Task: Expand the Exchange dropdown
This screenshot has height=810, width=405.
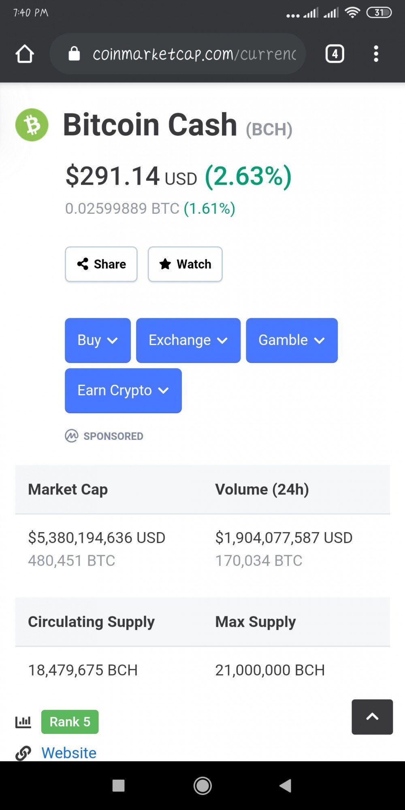Action: coord(188,340)
